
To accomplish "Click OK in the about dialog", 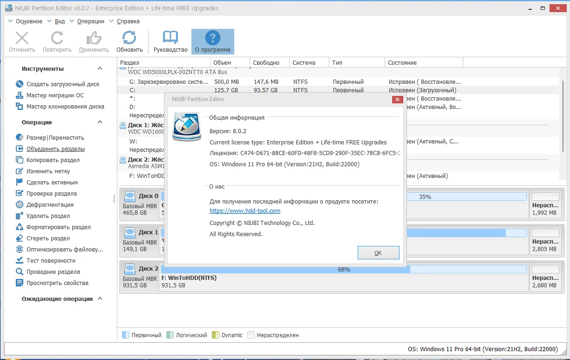I will [378, 253].
